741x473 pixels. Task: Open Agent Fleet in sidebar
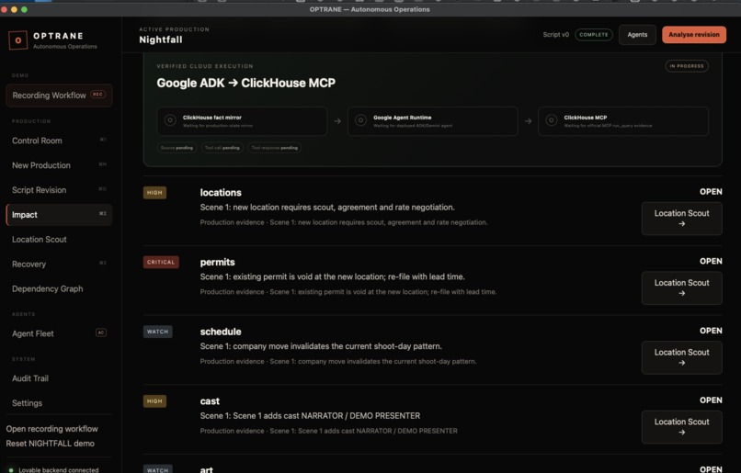[x=59, y=333]
